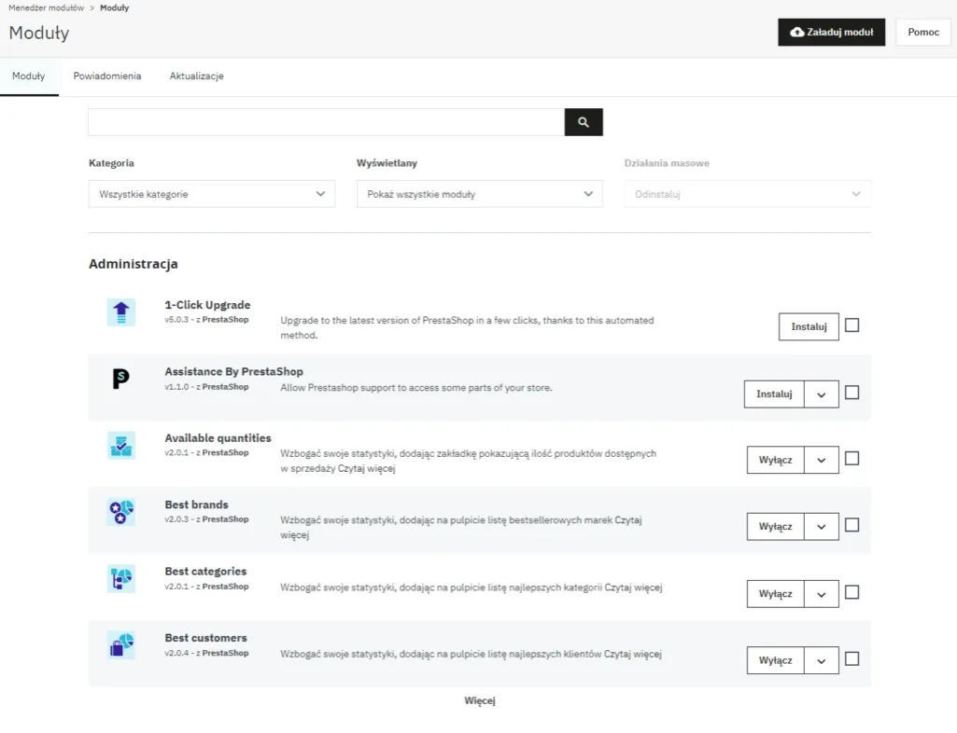Click the 1-Click Upgrade module icon

click(120, 311)
